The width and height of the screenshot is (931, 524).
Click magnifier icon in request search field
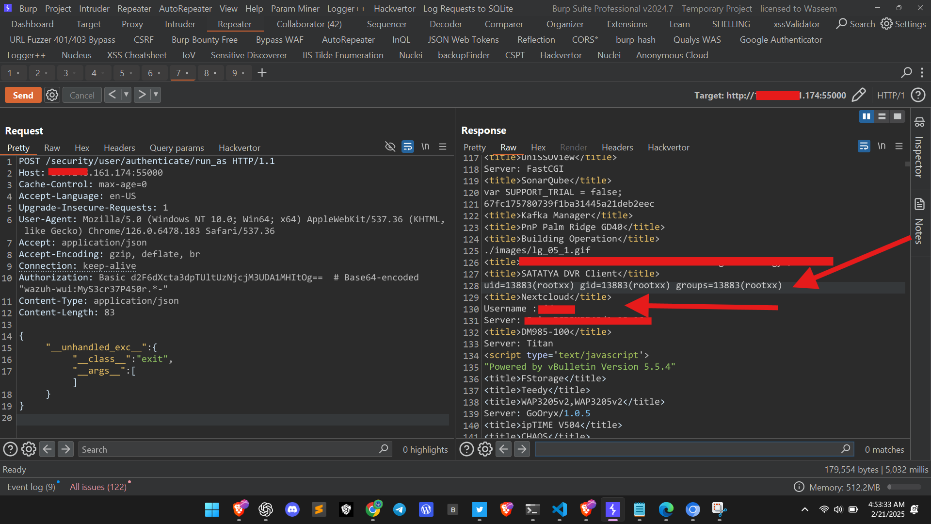pyautogui.click(x=384, y=449)
